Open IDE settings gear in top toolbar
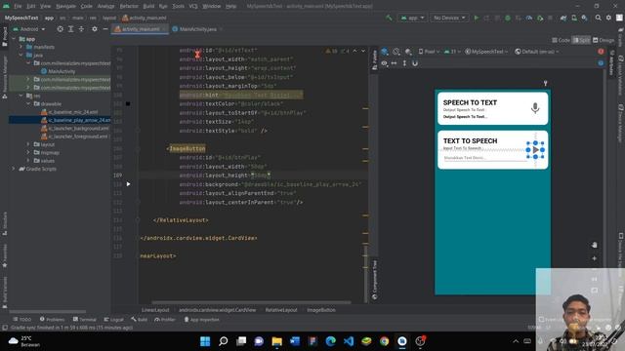This screenshot has width=625, height=351. [x=608, y=18]
